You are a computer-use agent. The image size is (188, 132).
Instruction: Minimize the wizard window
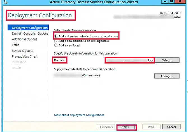pos(165,2)
